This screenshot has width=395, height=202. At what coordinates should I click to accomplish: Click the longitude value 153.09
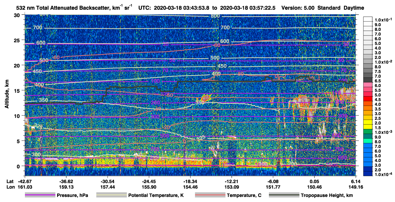coord(232,187)
